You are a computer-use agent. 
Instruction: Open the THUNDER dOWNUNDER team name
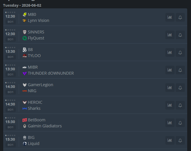click(51, 73)
